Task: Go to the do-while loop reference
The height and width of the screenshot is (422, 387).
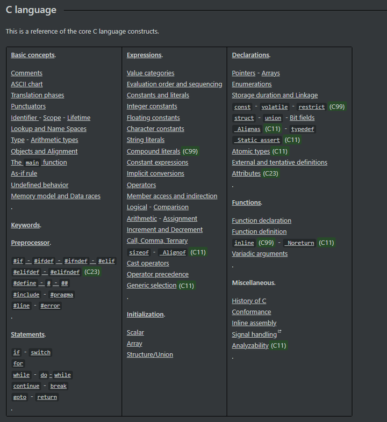Action: pyautogui.click(x=55, y=375)
